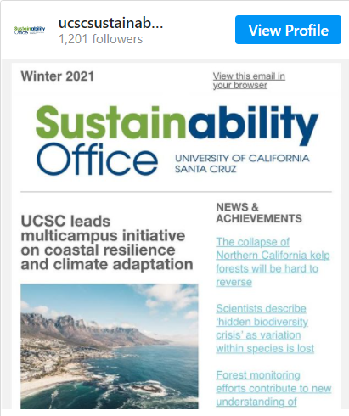Click the blue 'ability' portion of the logo
Viewport: 349px width, 416px height.
(x=252, y=124)
